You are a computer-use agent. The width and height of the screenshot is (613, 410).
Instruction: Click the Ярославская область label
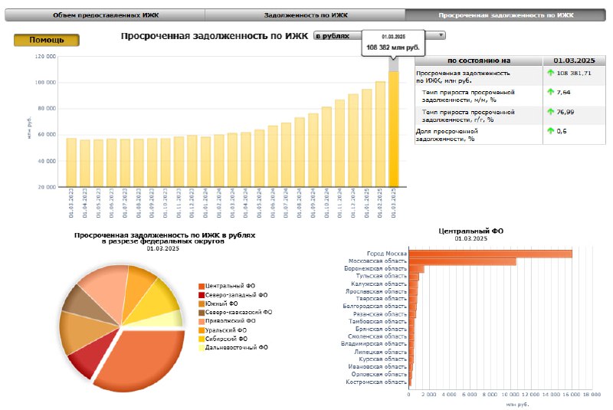pyautogui.click(x=376, y=291)
